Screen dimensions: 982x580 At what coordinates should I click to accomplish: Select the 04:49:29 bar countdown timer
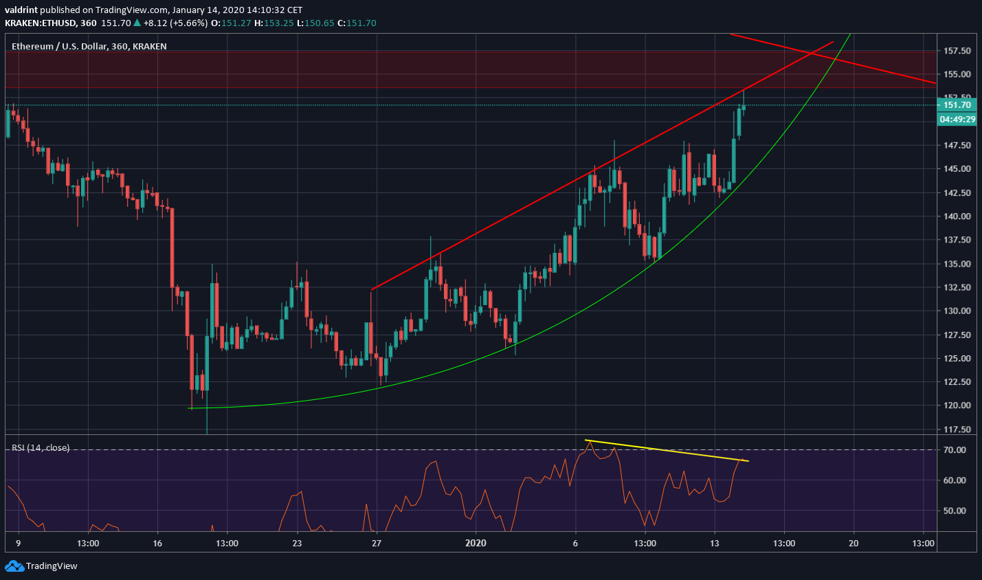pyautogui.click(x=957, y=119)
